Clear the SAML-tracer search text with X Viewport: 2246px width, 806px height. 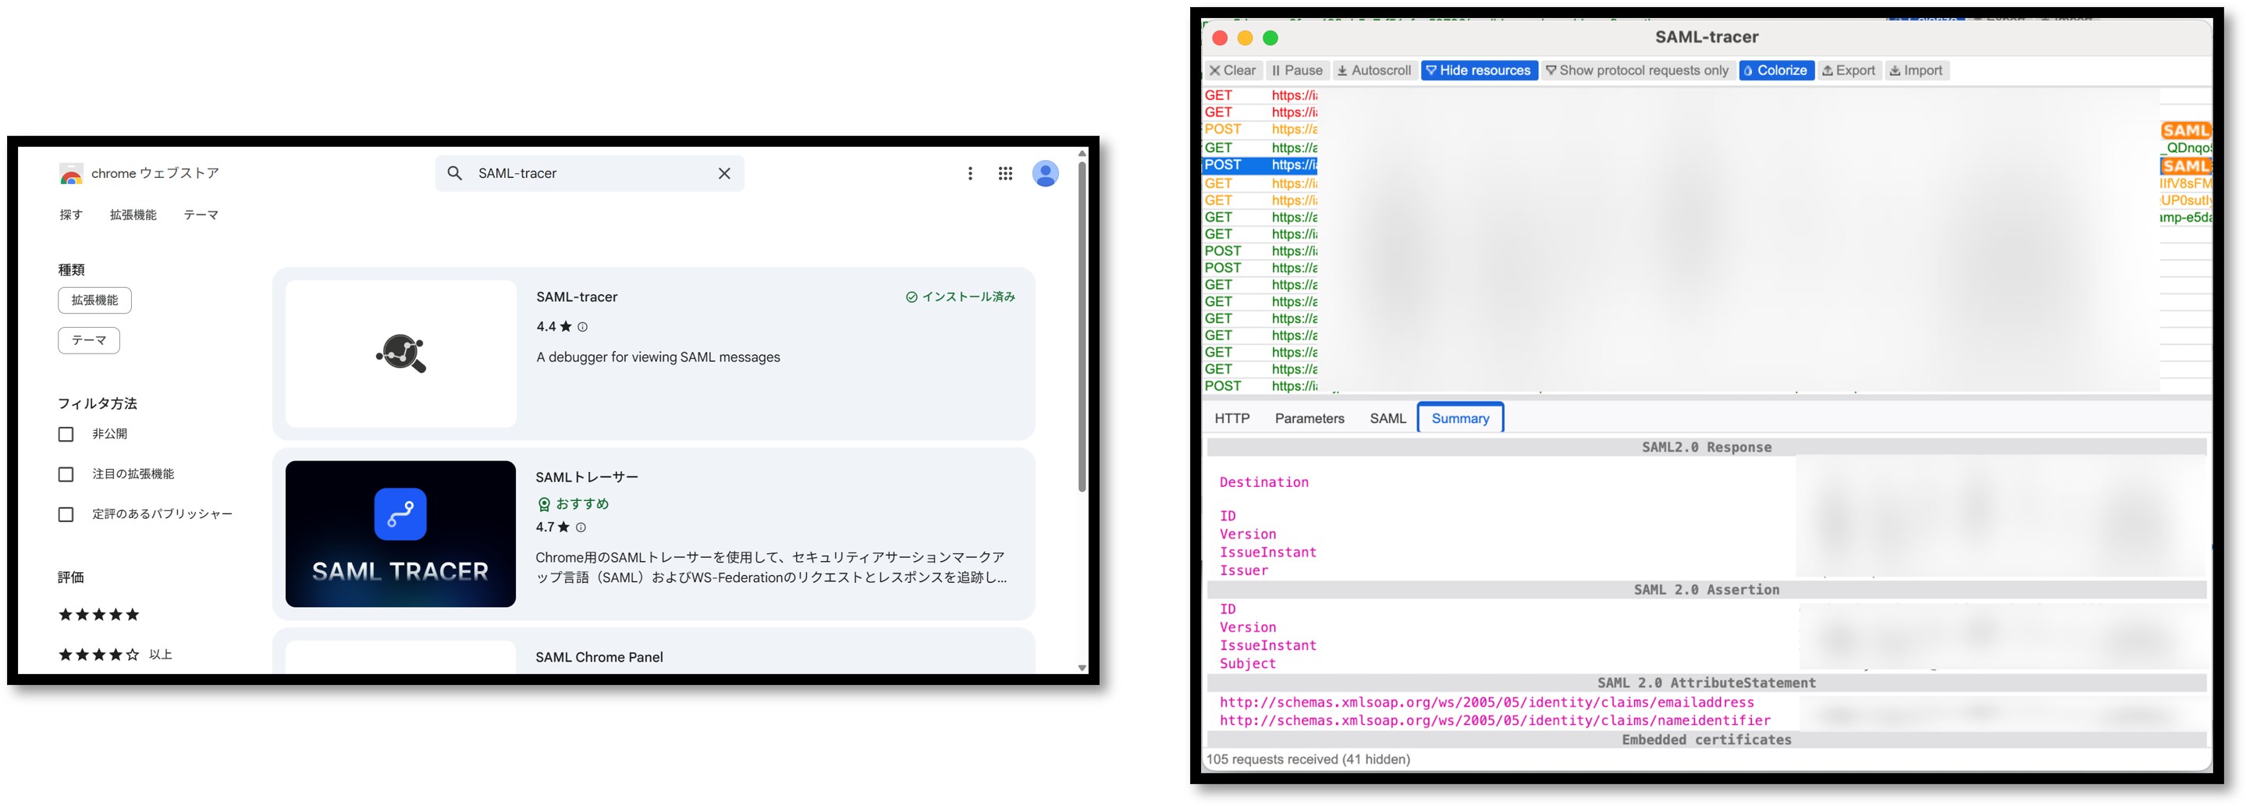[x=723, y=173]
